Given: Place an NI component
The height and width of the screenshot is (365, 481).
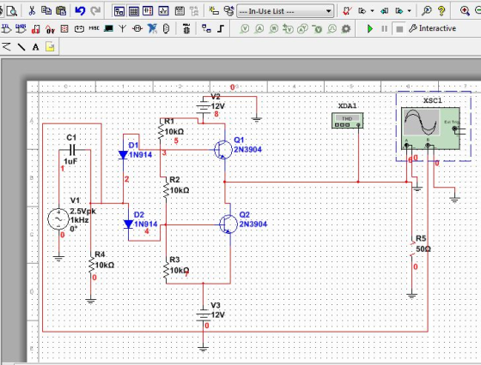Looking at the screenshot, I should (x=152, y=29).
